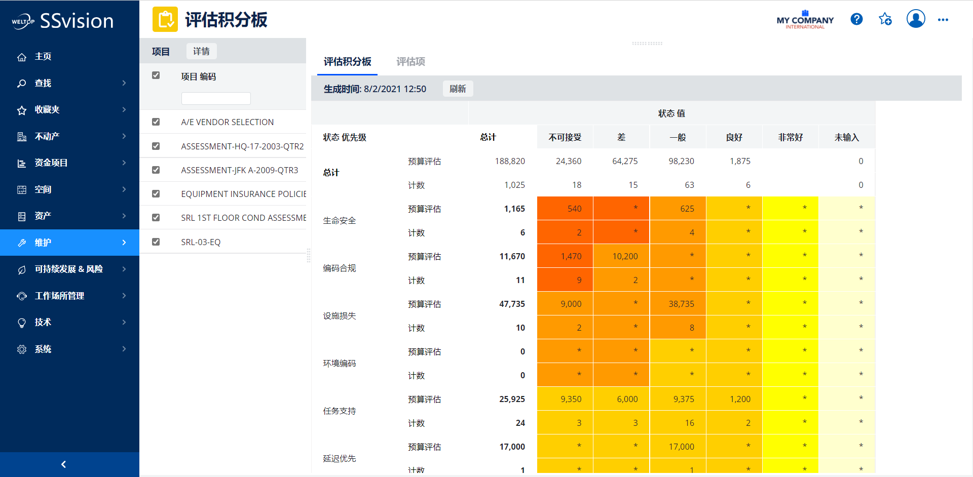Click the 项目 编码 filter input field
The image size is (973, 477).
coord(216,98)
